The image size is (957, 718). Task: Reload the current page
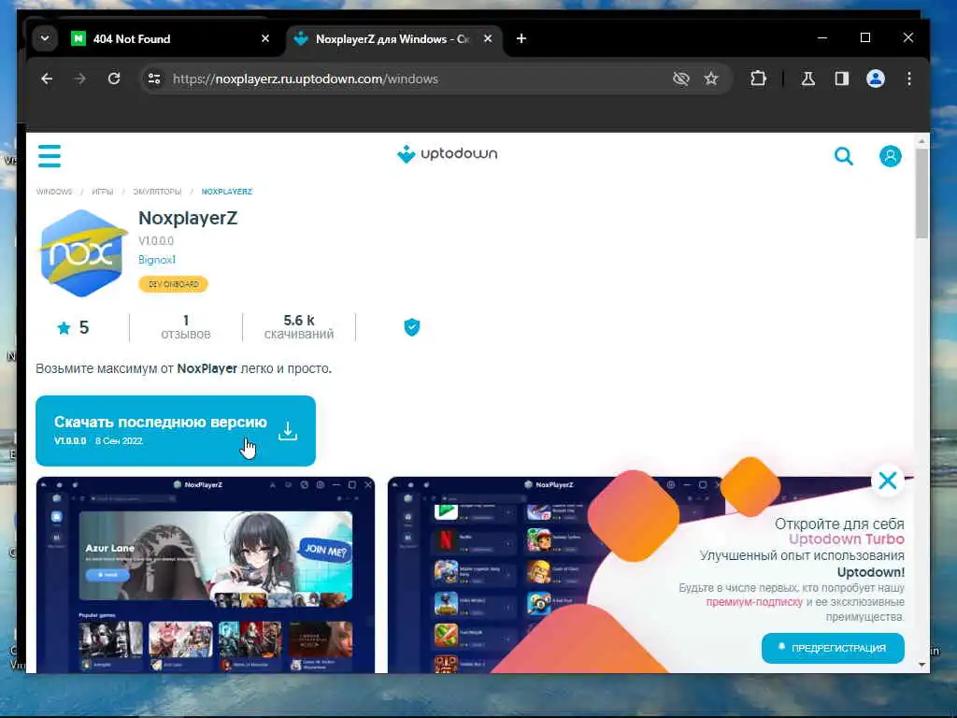click(x=113, y=79)
